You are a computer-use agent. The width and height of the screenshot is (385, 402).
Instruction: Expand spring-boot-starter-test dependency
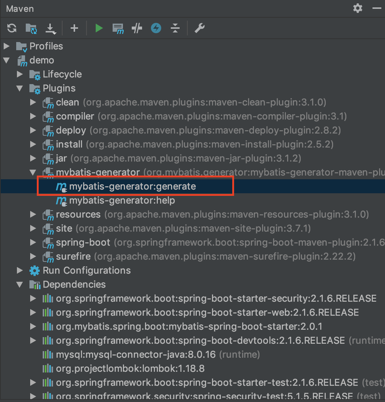coord(33,382)
